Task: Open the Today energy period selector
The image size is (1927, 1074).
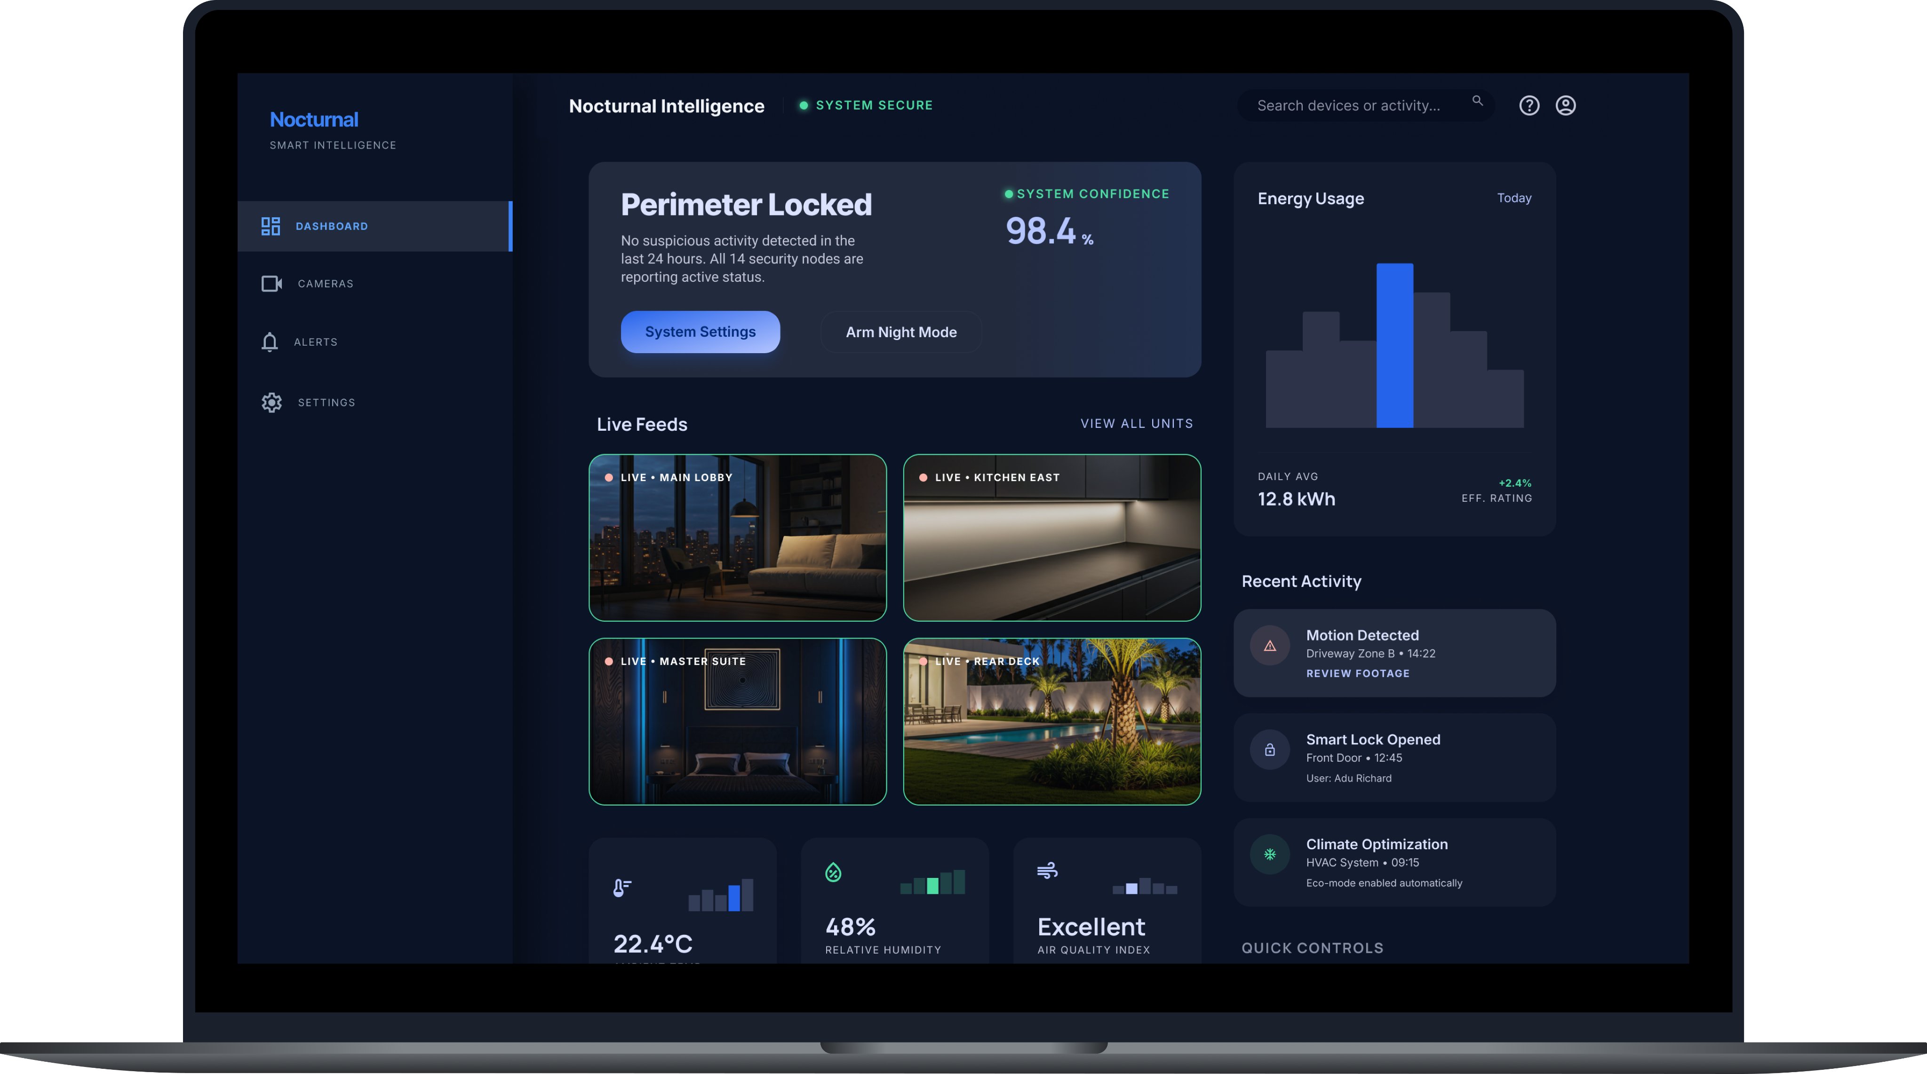Action: [1513, 198]
